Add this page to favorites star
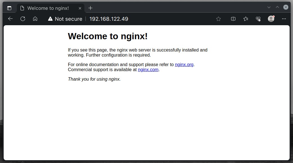This screenshot has width=293, height=163. tap(218, 19)
